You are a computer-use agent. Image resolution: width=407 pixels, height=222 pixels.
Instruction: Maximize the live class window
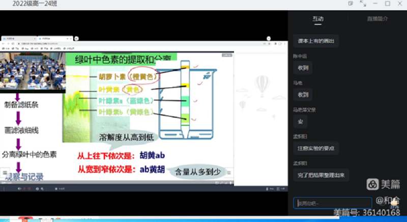tap(387, 3)
